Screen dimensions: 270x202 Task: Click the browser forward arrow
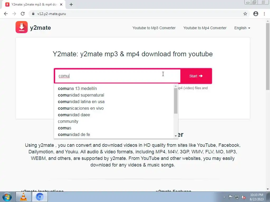coord(14,14)
